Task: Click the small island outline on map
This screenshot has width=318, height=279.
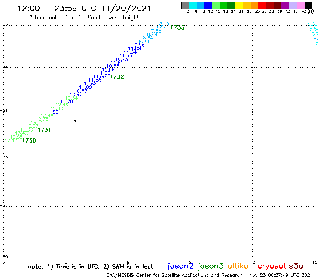Action: coord(74,121)
